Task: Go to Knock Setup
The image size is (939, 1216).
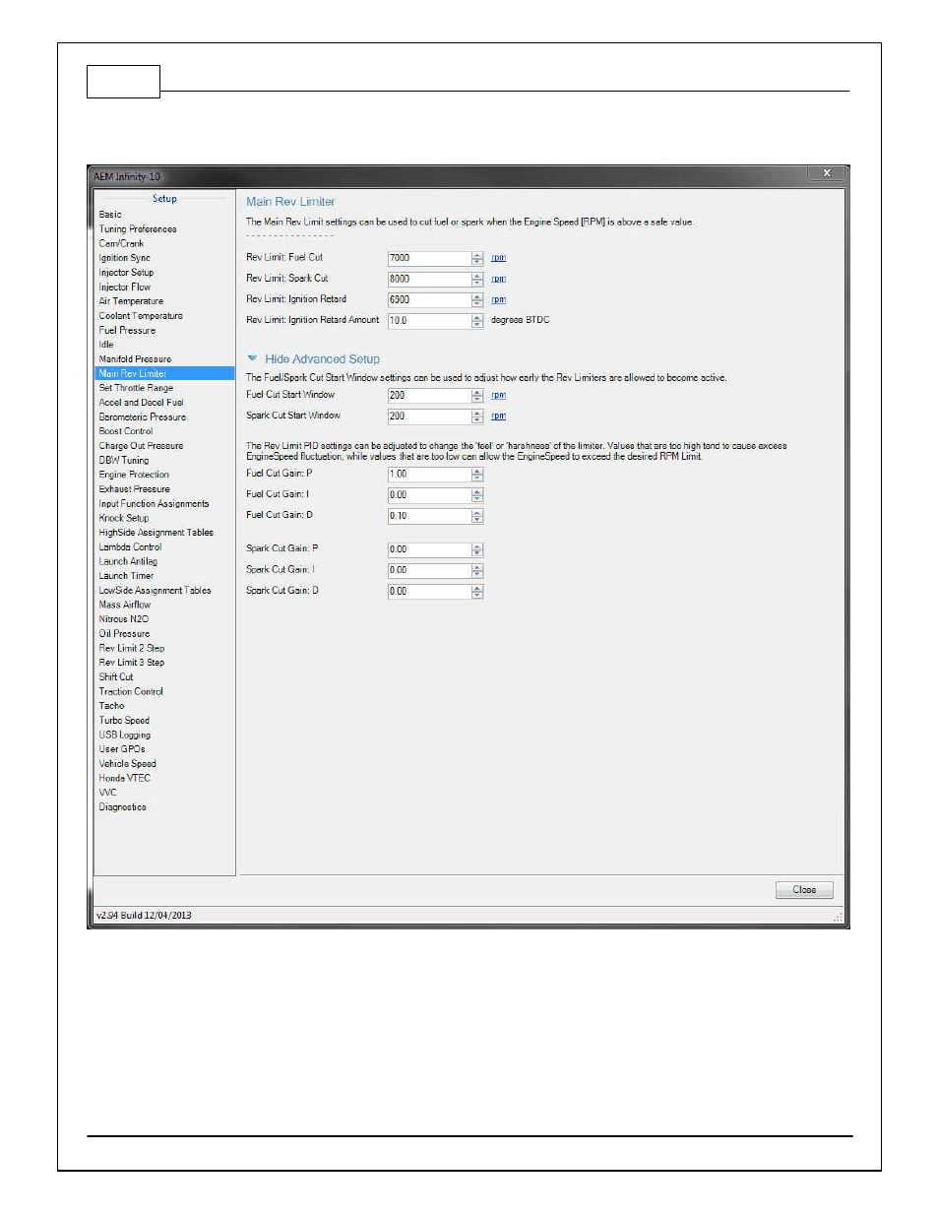Action: [x=124, y=518]
